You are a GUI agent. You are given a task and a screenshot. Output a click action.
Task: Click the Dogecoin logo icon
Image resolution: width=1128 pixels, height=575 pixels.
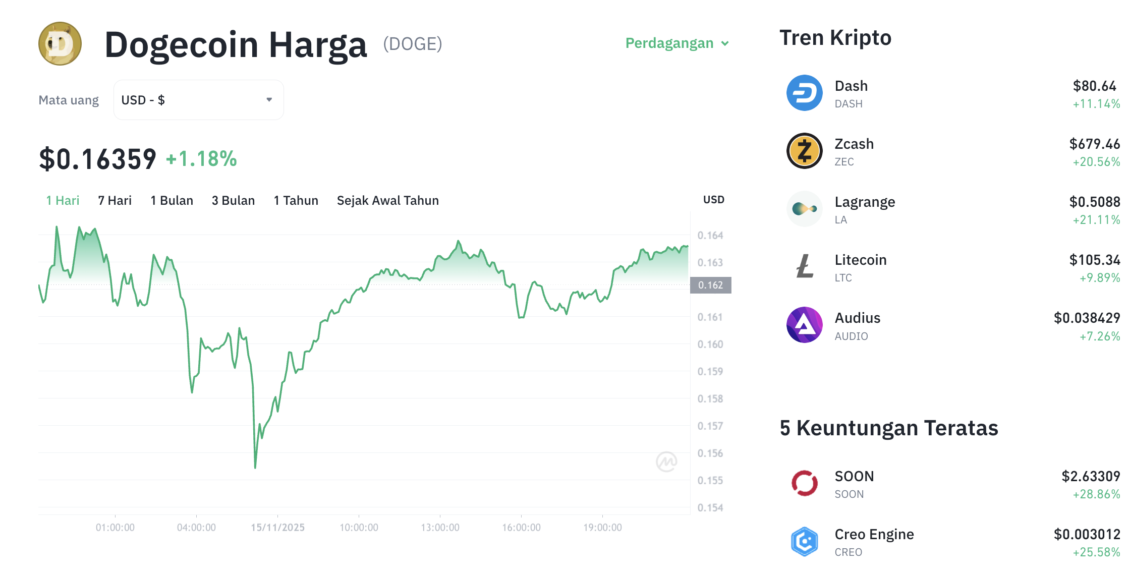tap(60, 43)
